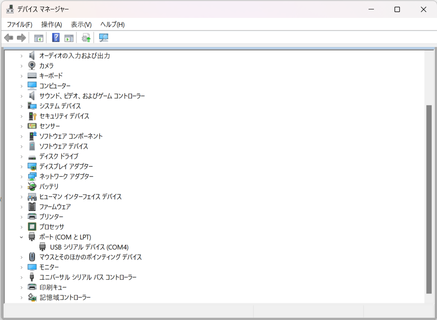437x320 pixels.
Task: Select the ソフトウェア デバイス tree item
Action: pyautogui.click(x=64, y=146)
